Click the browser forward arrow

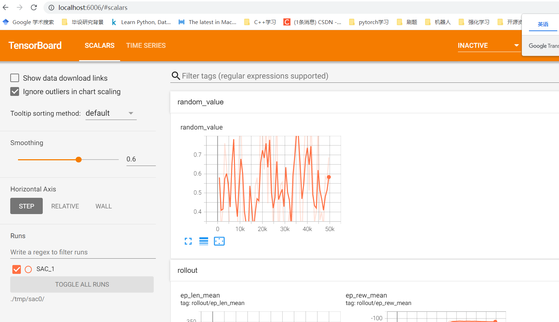[x=20, y=7]
